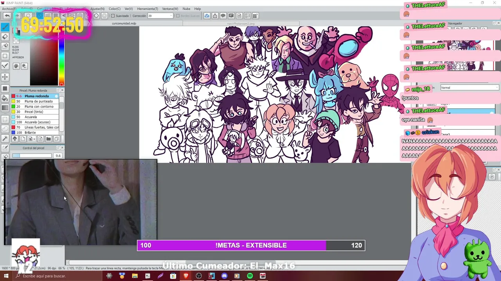This screenshot has width=501, height=281.
Task: Select the Pluma con contorno brush
Action: click(x=35, y=107)
